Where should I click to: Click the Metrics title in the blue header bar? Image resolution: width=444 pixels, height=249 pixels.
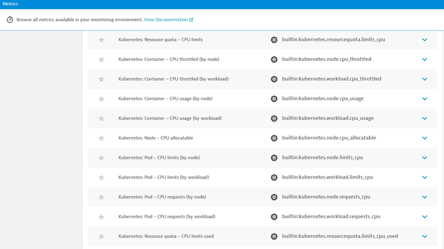click(x=10, y=4)
